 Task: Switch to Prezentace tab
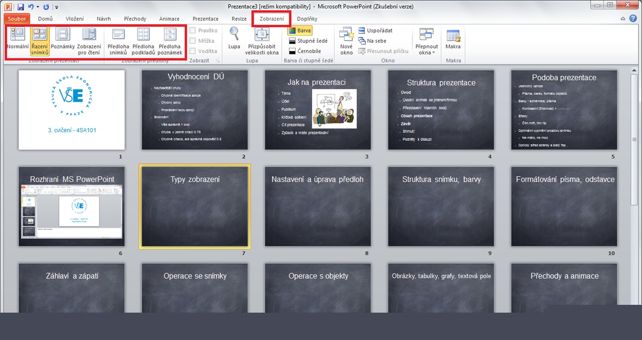click(x=206, y=19)
